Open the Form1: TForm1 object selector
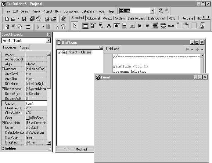 (48, 40)
